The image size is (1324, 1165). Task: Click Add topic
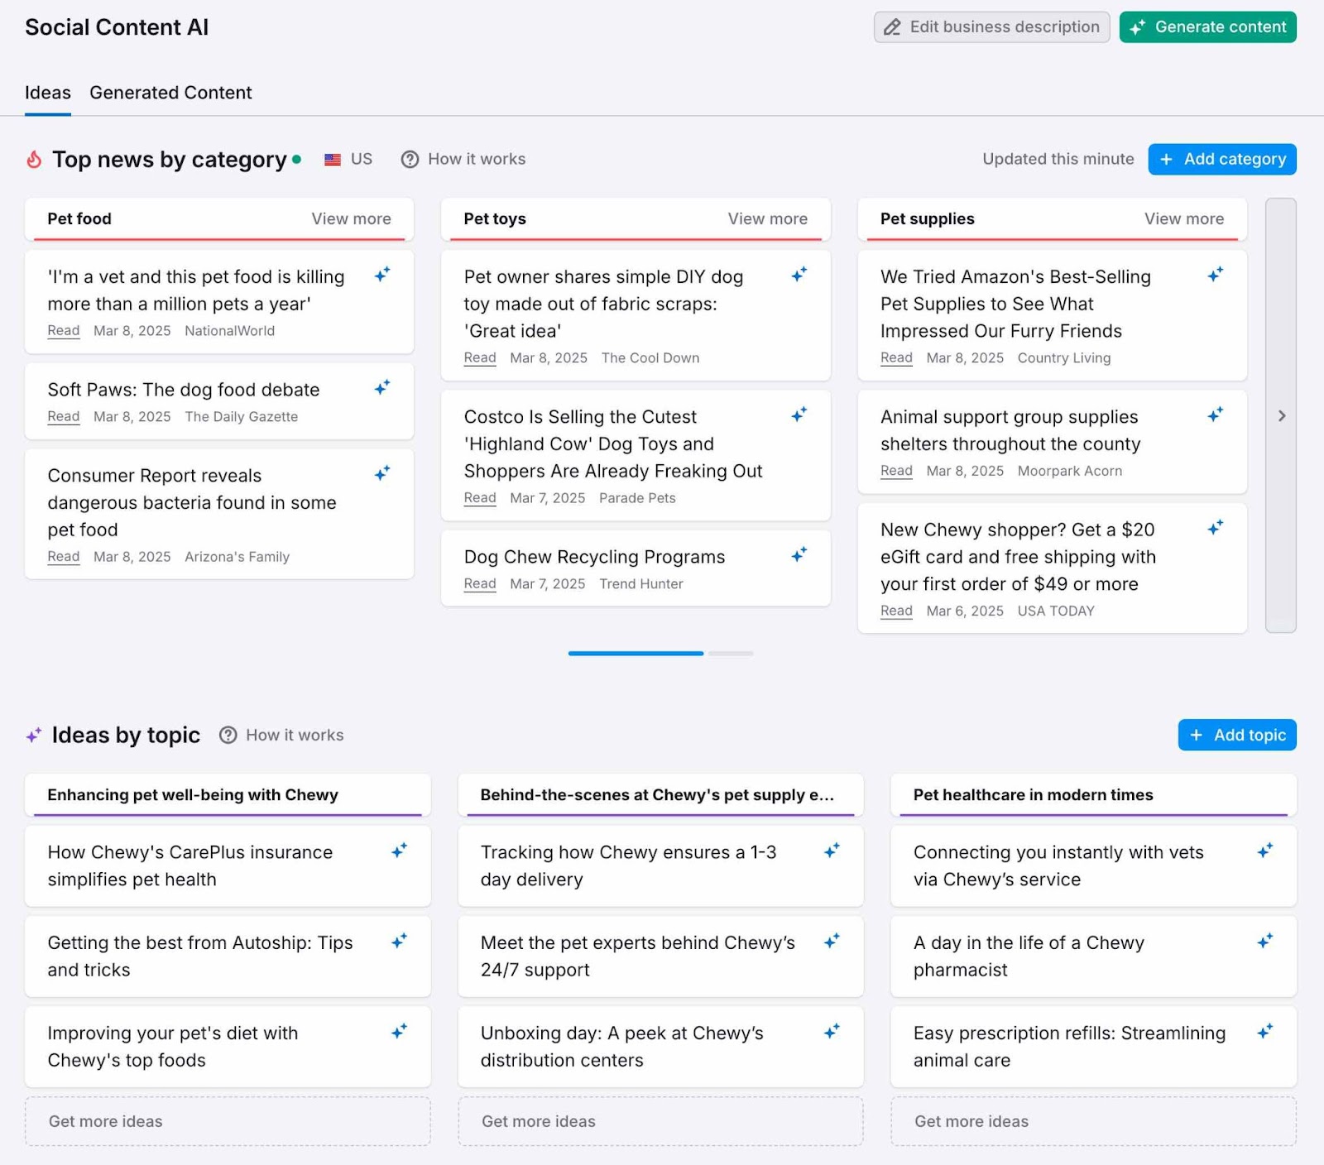pos(1236,735)
